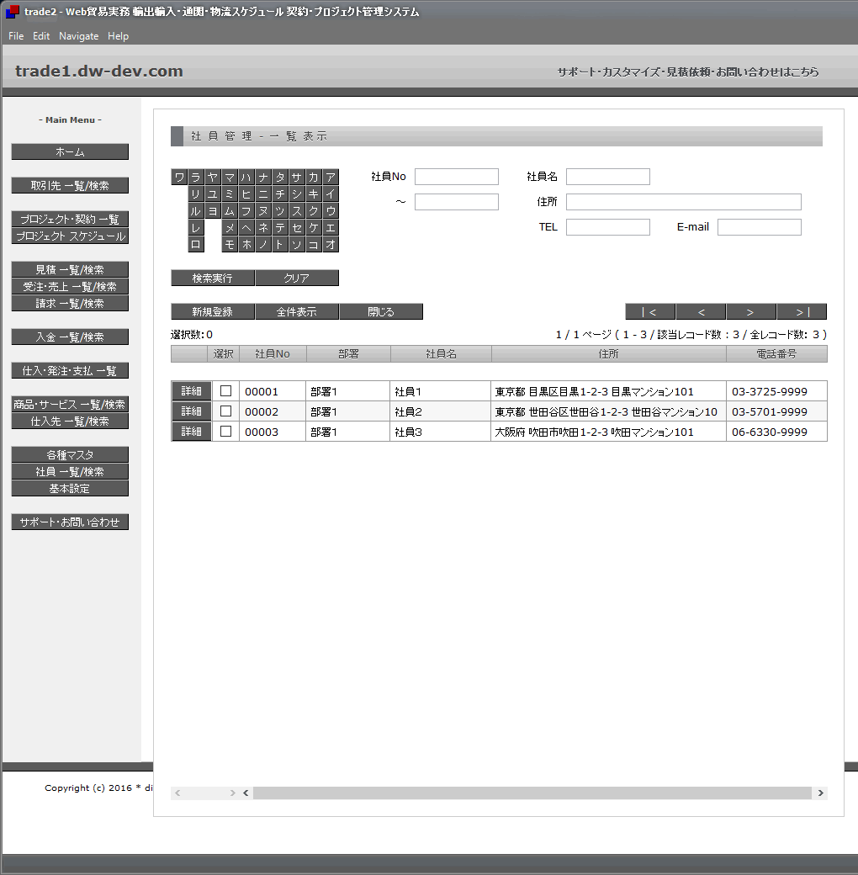Image resolution: width=858 pixels, height=875 pixels.
Task: Filter by kana マ key
Action: 230,177
